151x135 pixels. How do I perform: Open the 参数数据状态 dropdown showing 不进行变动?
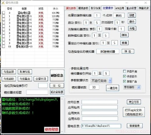pos(101,81)
